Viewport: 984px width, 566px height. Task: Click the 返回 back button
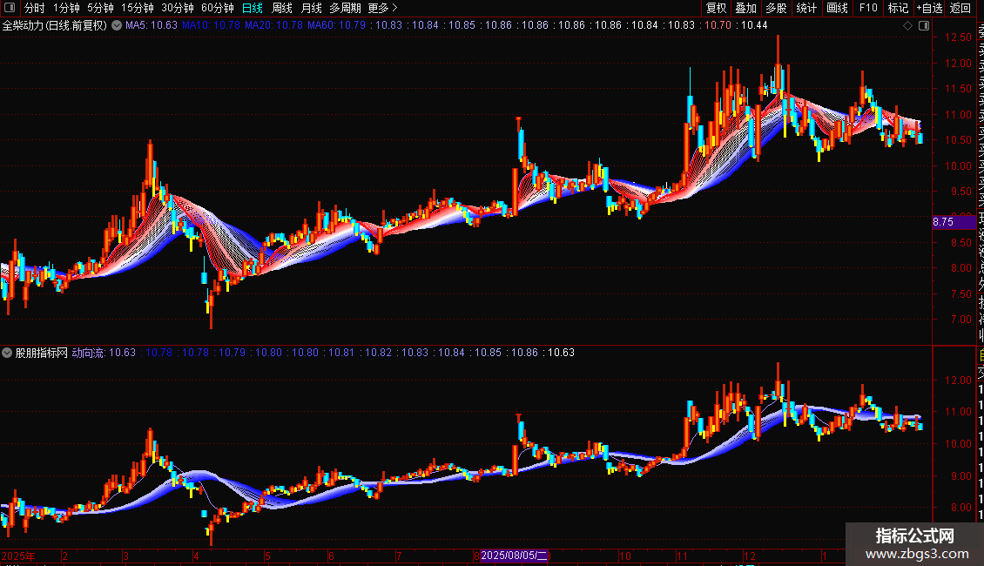point(960,8)
